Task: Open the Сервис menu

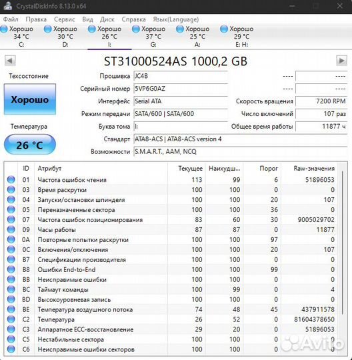Action: click(64, 19)
